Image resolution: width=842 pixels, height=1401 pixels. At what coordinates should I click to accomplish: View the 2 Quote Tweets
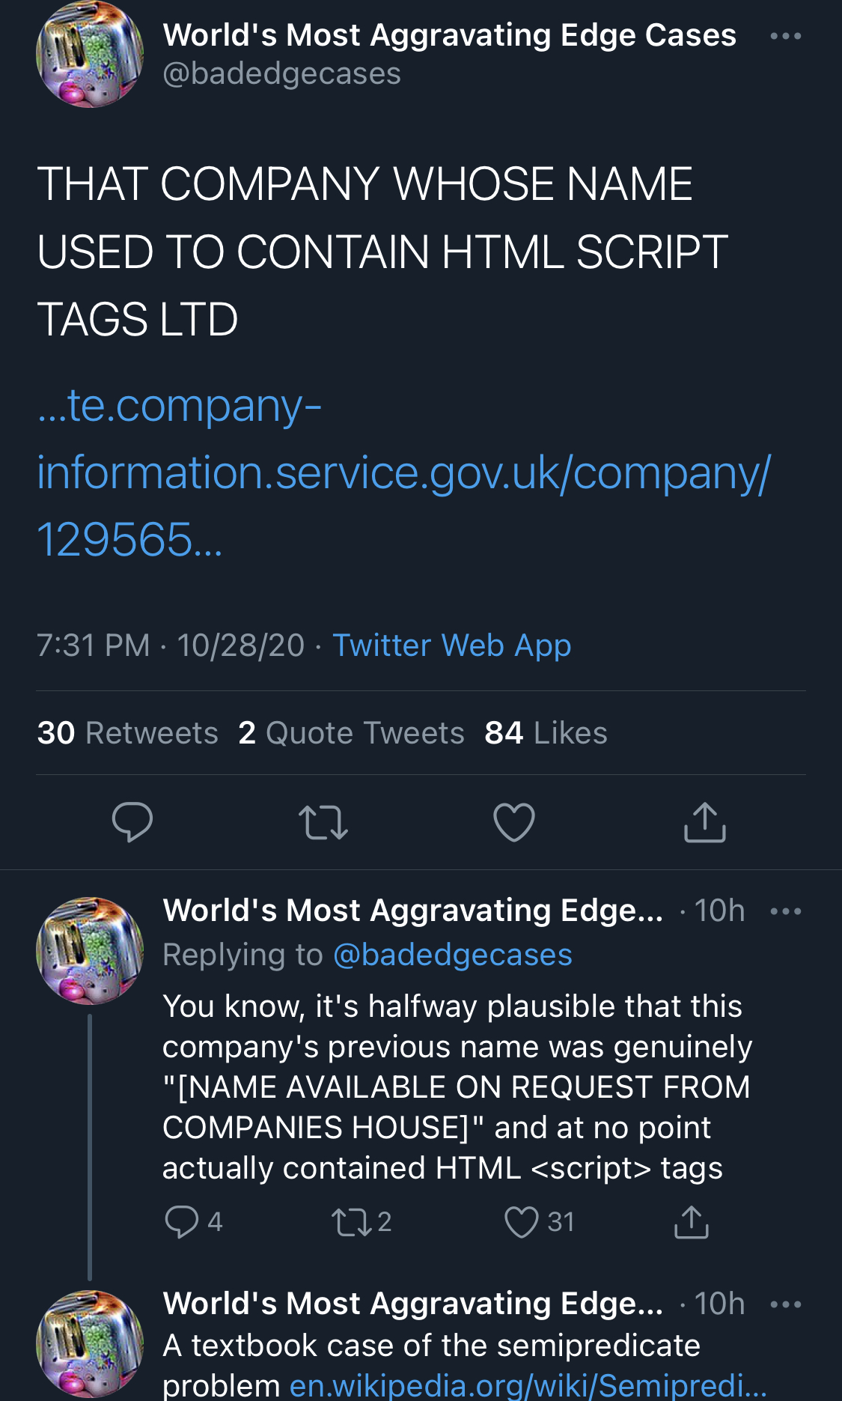[351, 733]
